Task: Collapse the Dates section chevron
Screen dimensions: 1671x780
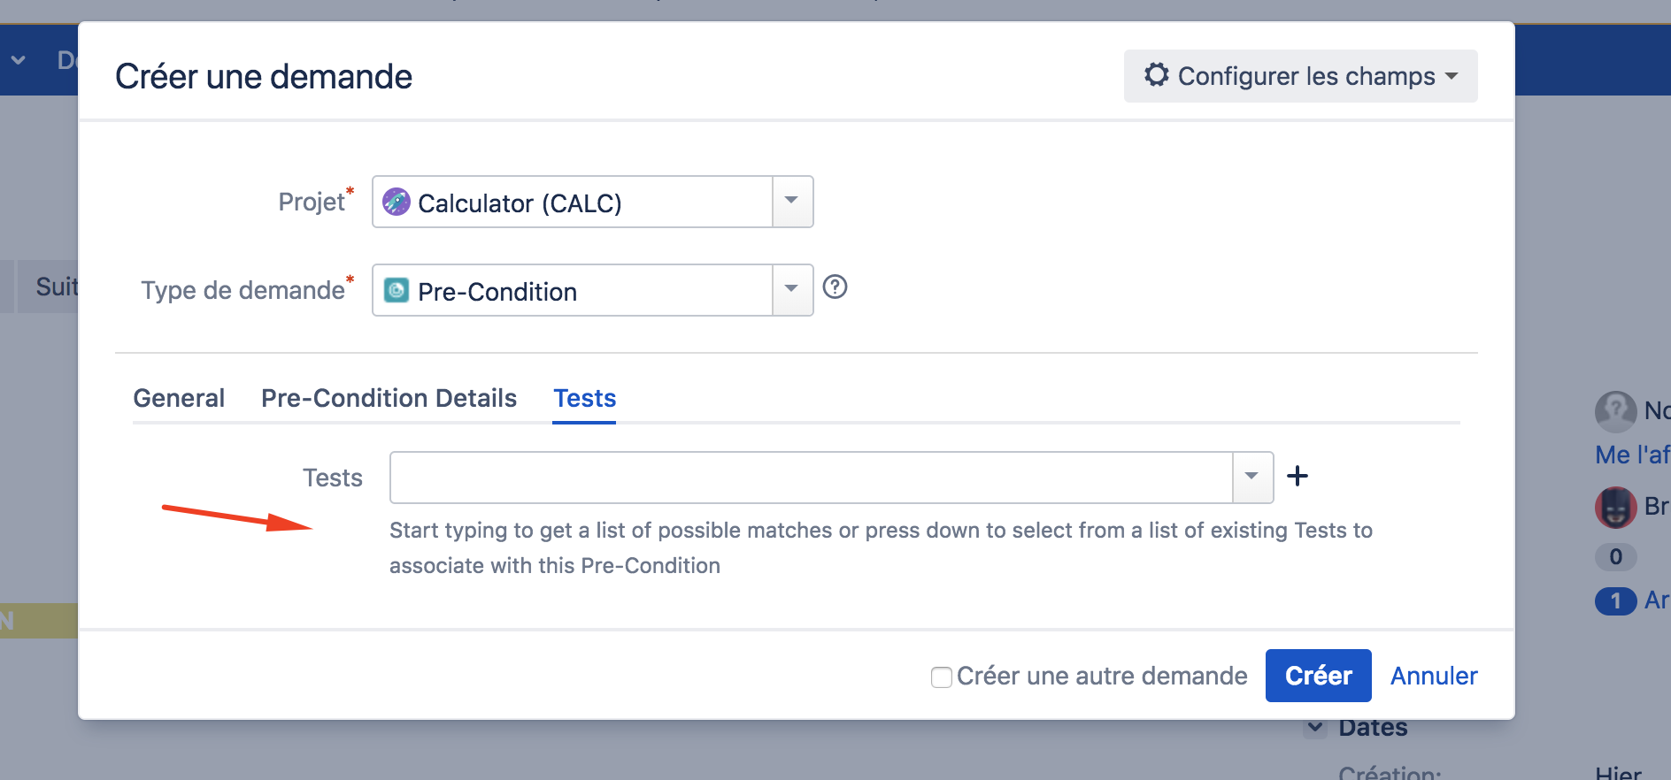Action: pos(1315,727)
